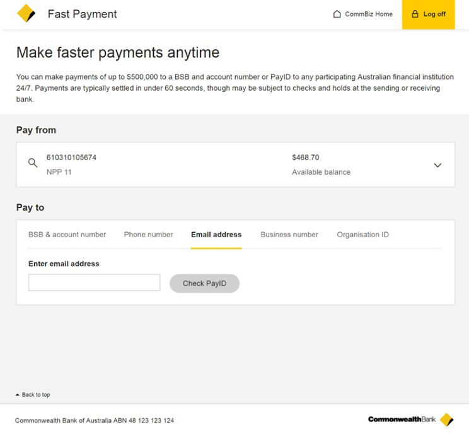Open the Organisation ID tab
Viewport: 469px width, 439px height.
[363, 235]
